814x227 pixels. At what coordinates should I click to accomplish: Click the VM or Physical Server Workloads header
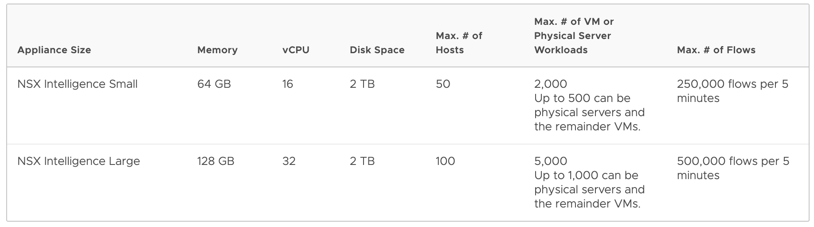pos(574,36)
